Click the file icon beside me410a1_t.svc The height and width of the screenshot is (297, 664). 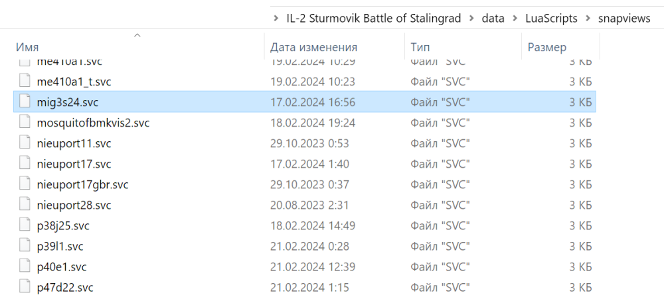coord(25,82)
